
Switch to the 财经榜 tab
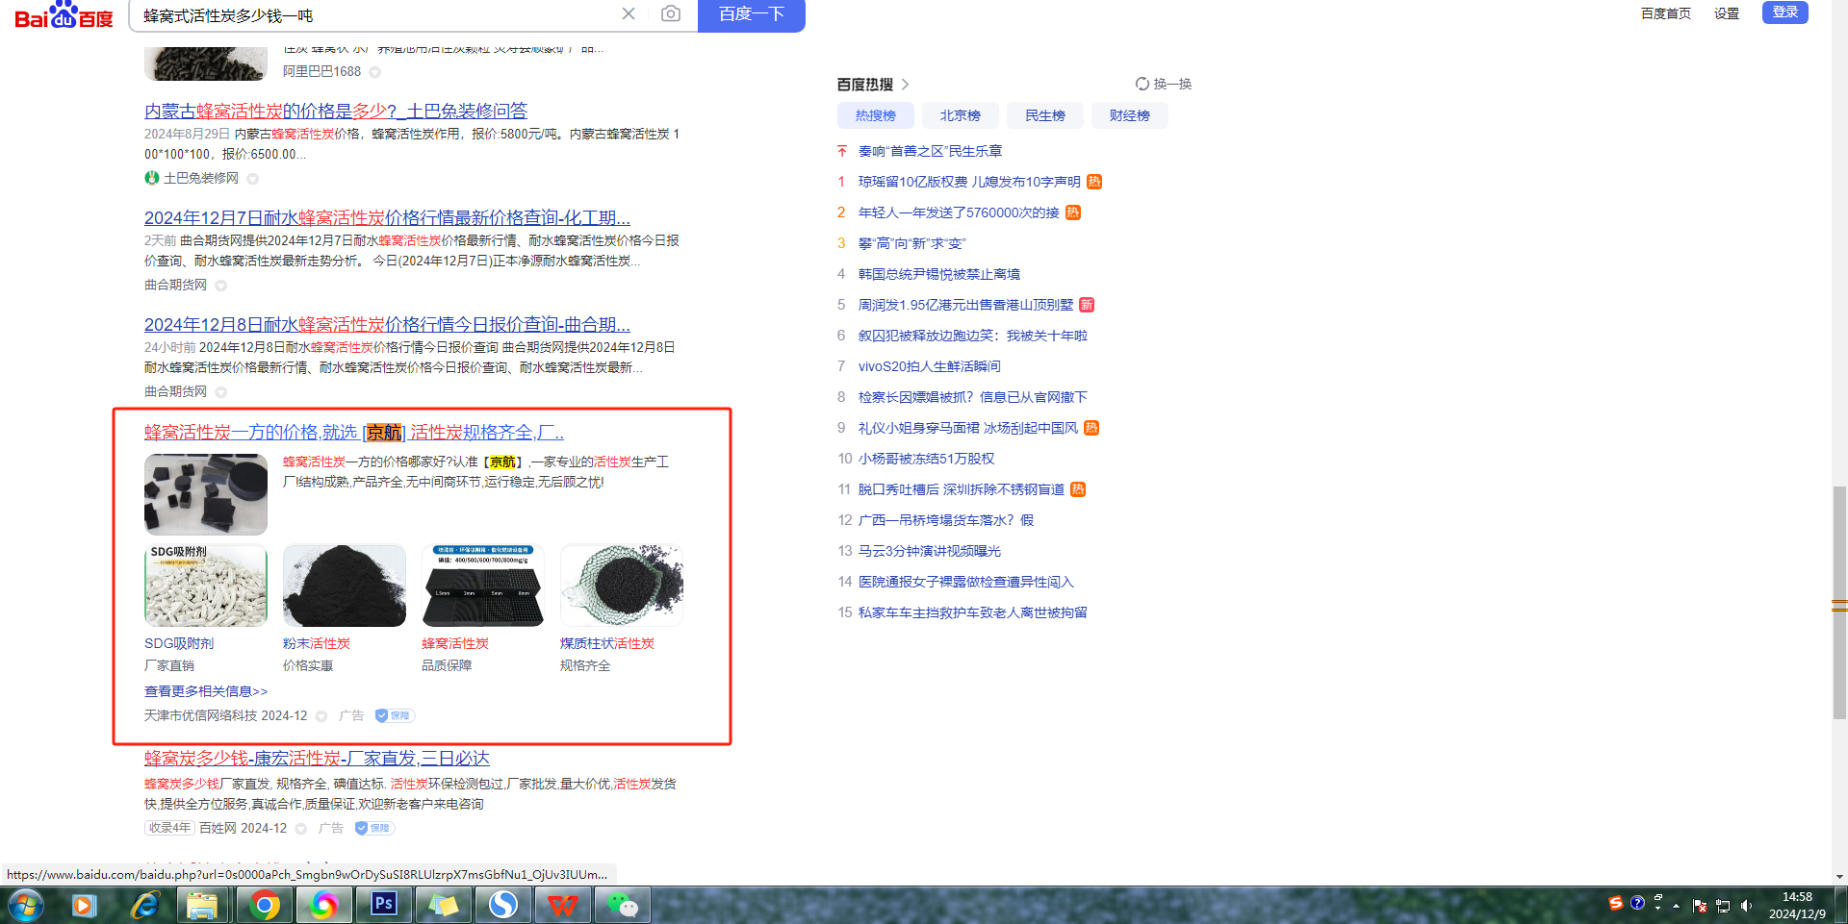[1129, 115]
